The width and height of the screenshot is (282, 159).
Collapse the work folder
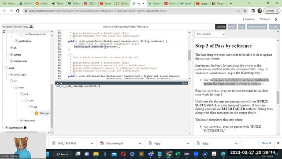point(6,68)
